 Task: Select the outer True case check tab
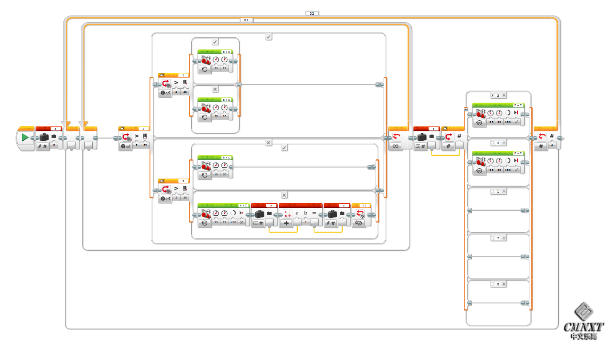(x=268, y=37)
